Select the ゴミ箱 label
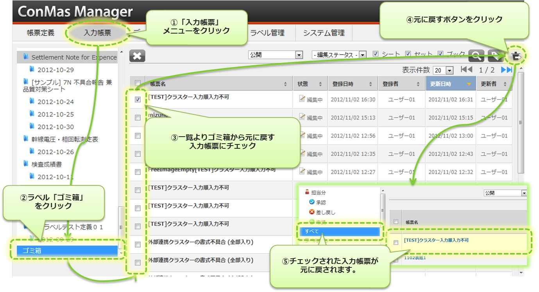Screen dimensions: 539x292 (67, 251)
